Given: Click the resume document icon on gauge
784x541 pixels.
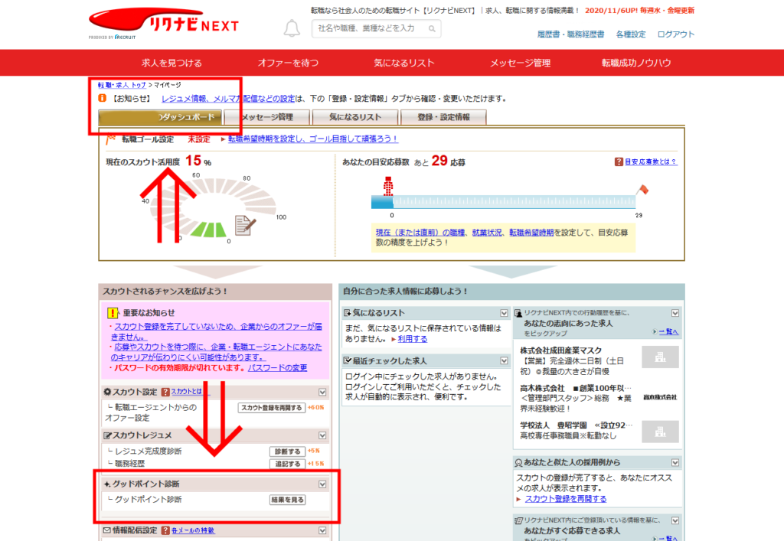Looking at the screenshot, I should coord(245,225).
